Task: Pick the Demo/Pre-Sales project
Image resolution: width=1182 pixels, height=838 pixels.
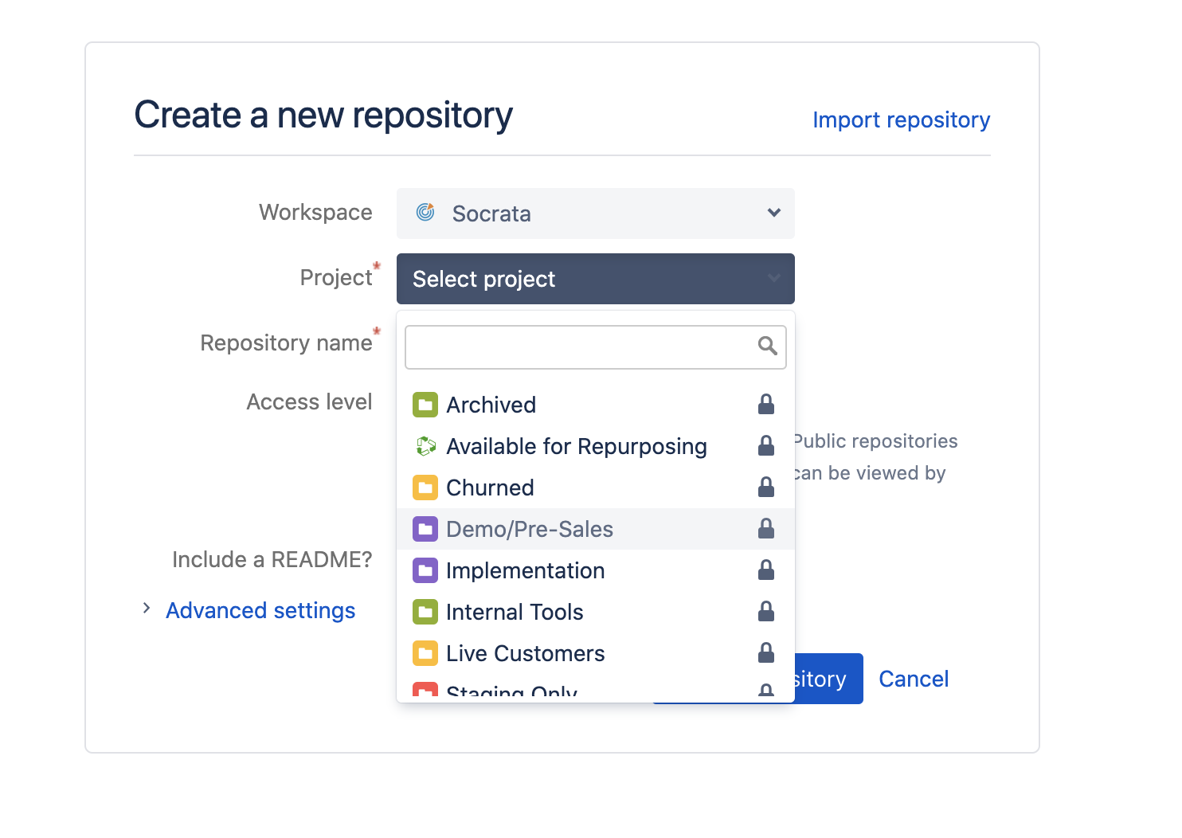Action: pyautogui.click(x=596, y=529)
